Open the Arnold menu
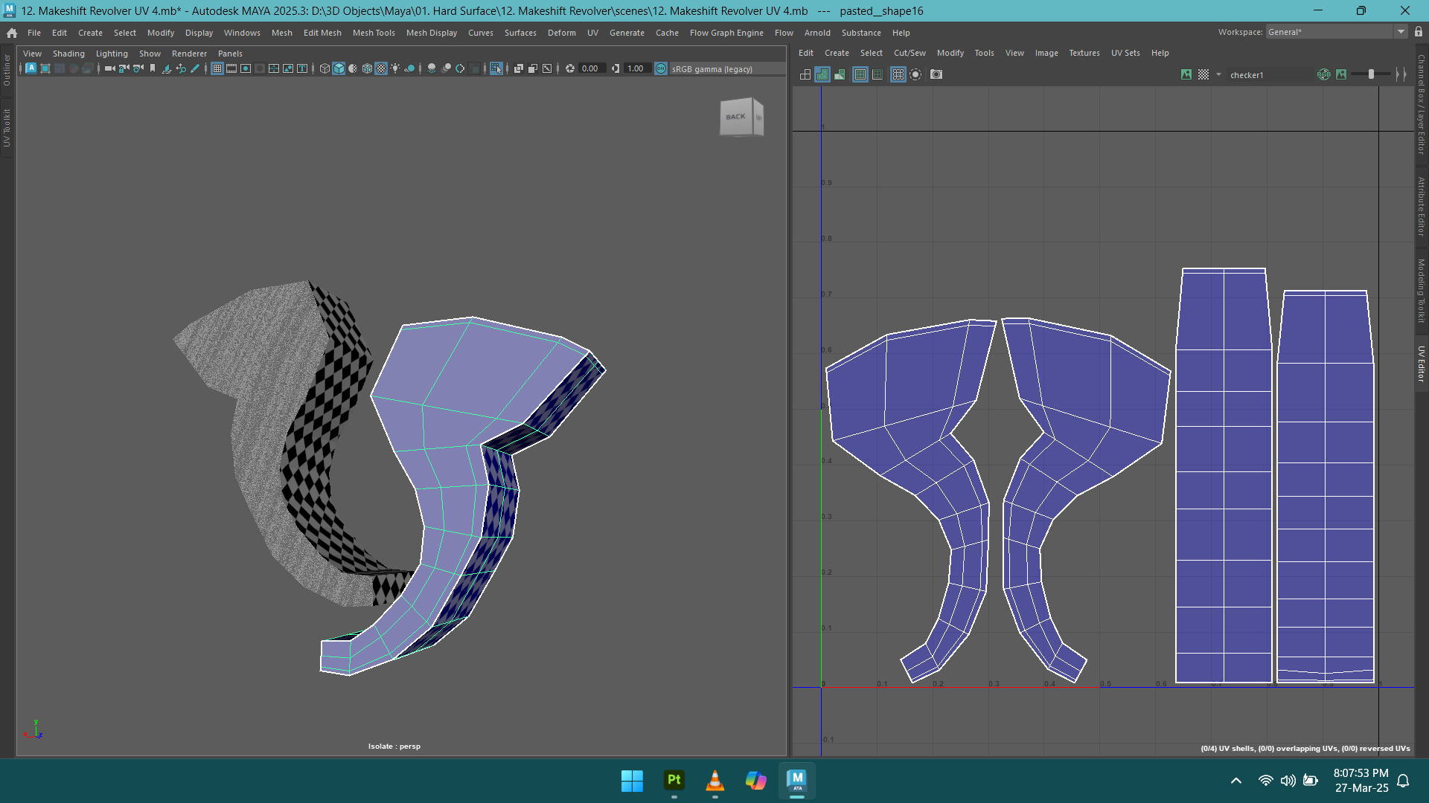Screen dimensions: 1429x803 [x=817, y=33]
